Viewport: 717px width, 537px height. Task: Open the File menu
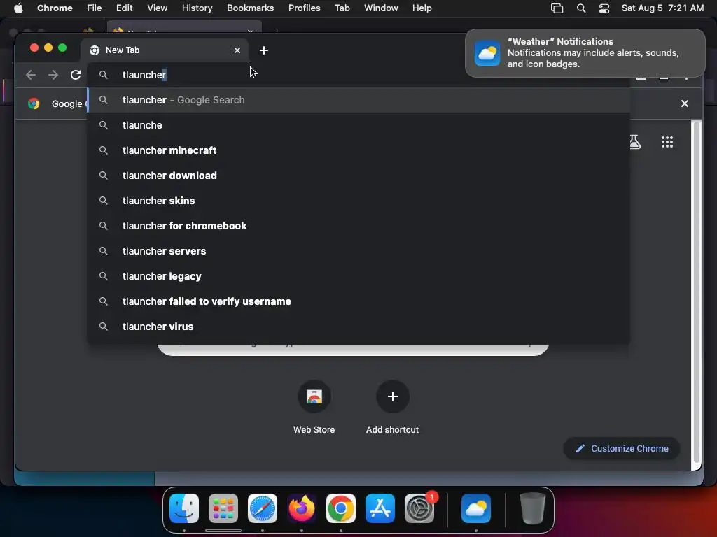click(x=95, y=8)
